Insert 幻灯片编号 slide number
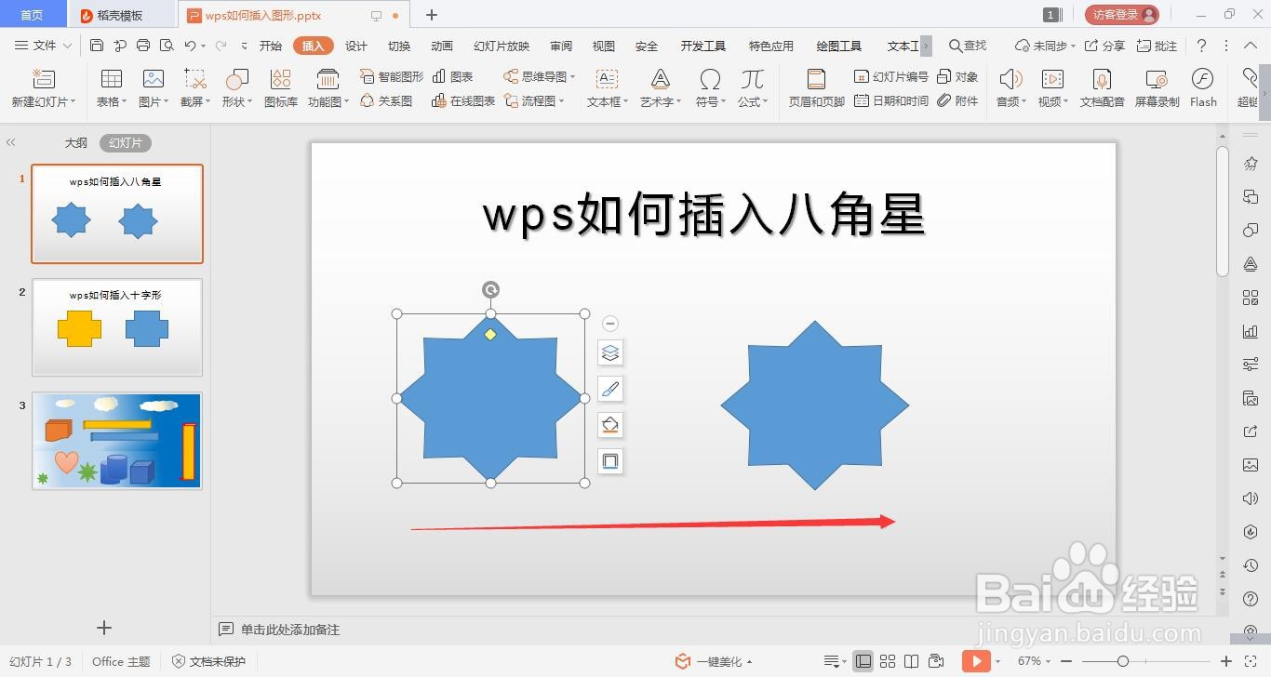This screenshot has width=1271, height=677. (x=891, y=76)
